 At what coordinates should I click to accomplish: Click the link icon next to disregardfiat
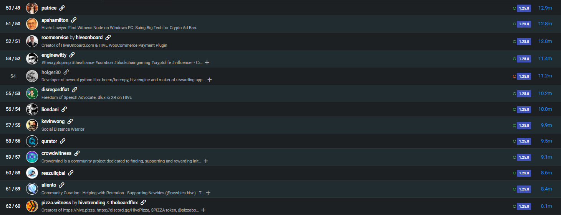tap(74, 90)
